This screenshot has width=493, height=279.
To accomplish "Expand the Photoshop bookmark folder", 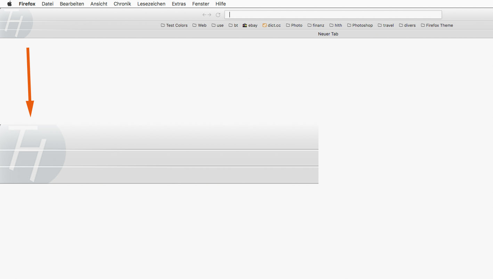I will [360, 25].
